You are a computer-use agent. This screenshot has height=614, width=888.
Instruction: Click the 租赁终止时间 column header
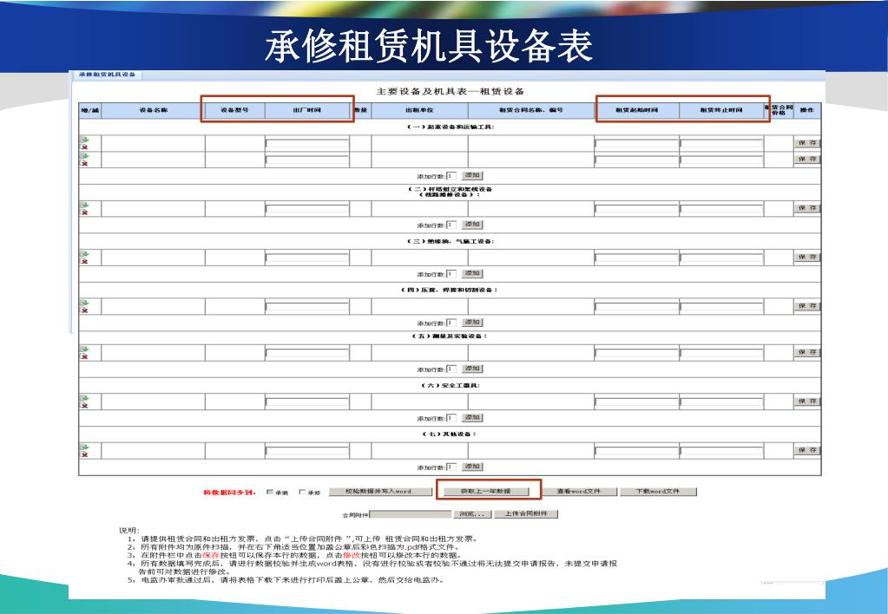[x=721, y=110]
